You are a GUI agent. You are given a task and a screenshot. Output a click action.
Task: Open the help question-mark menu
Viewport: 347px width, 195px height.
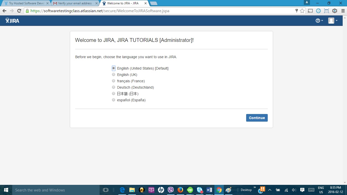319,21
